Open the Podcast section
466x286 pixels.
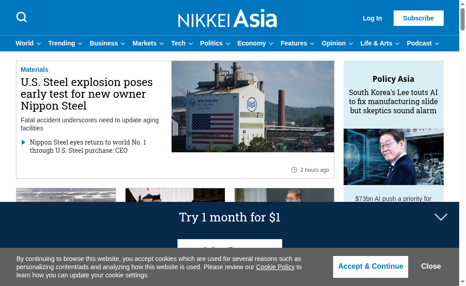tap(419, 43)
